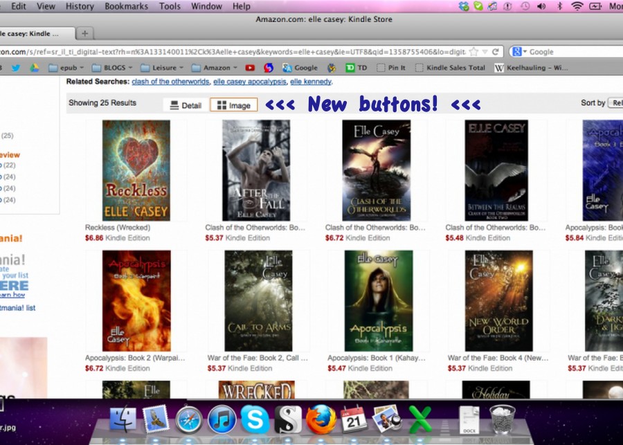This screenshot has width=623, height=445.
Task: Switch to Detail view
Action: tap(186, 105)
